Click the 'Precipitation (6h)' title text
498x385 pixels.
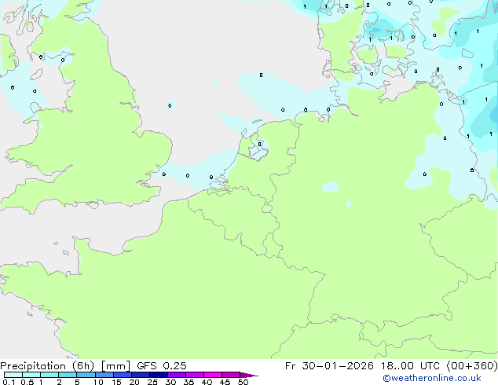[x=47, y=366]
